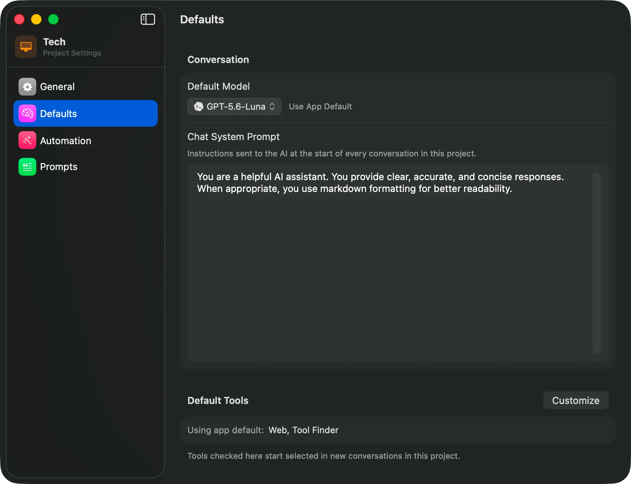The width and height of the screenshot is (631, 484).
Task: Click Use App Default button
Action: [320, 107]
